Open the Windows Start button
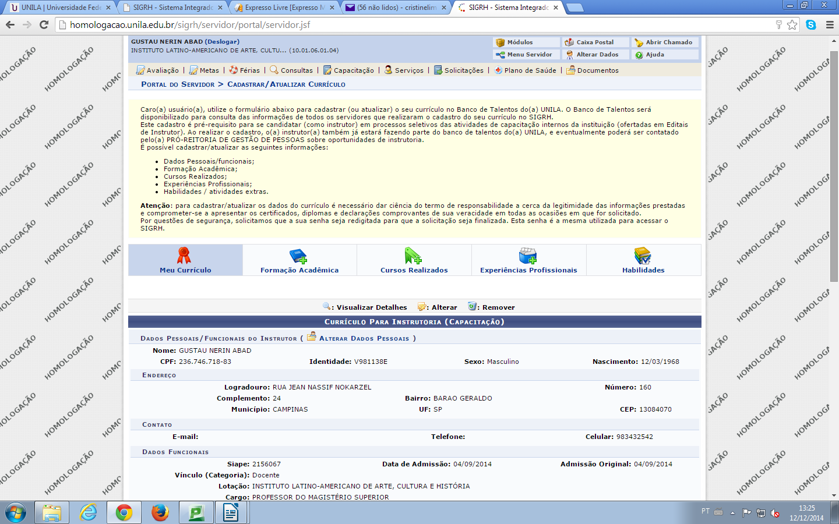 [16, 513]
